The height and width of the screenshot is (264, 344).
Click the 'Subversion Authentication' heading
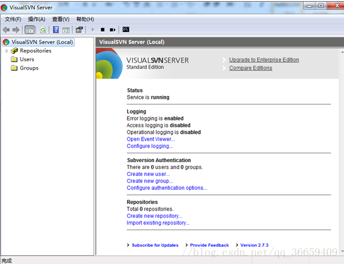[x=159, y=160]
